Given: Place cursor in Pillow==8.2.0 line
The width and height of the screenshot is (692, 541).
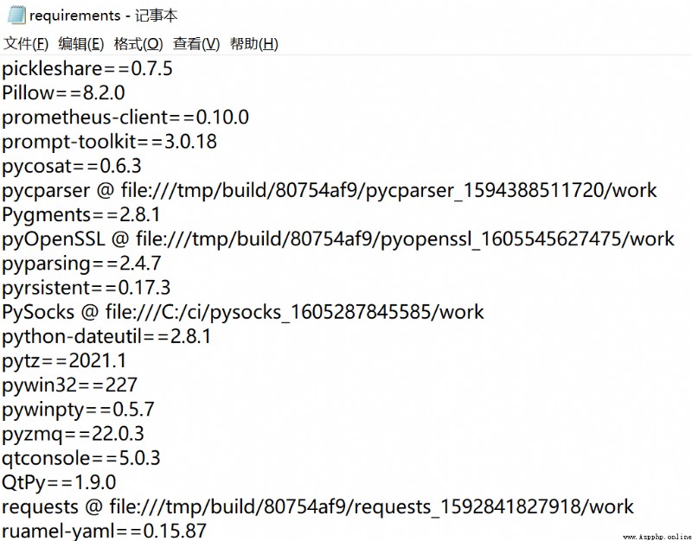Looking at the screenshot, I should point(63,93).
